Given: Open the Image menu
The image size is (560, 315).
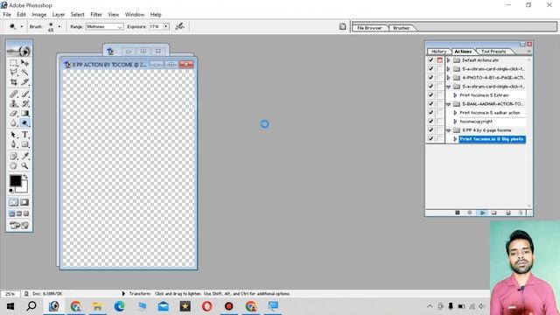Looking at the screenshot, I should 38,15.
